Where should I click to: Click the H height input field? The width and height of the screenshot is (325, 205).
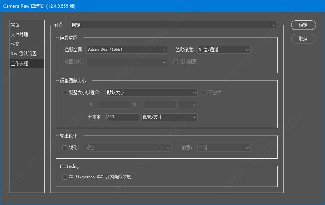[x=160, y=105]
